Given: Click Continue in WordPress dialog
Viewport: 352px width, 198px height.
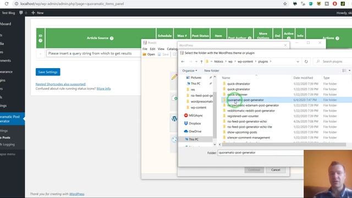Looking at the screenshot, I should pos(254,170).
